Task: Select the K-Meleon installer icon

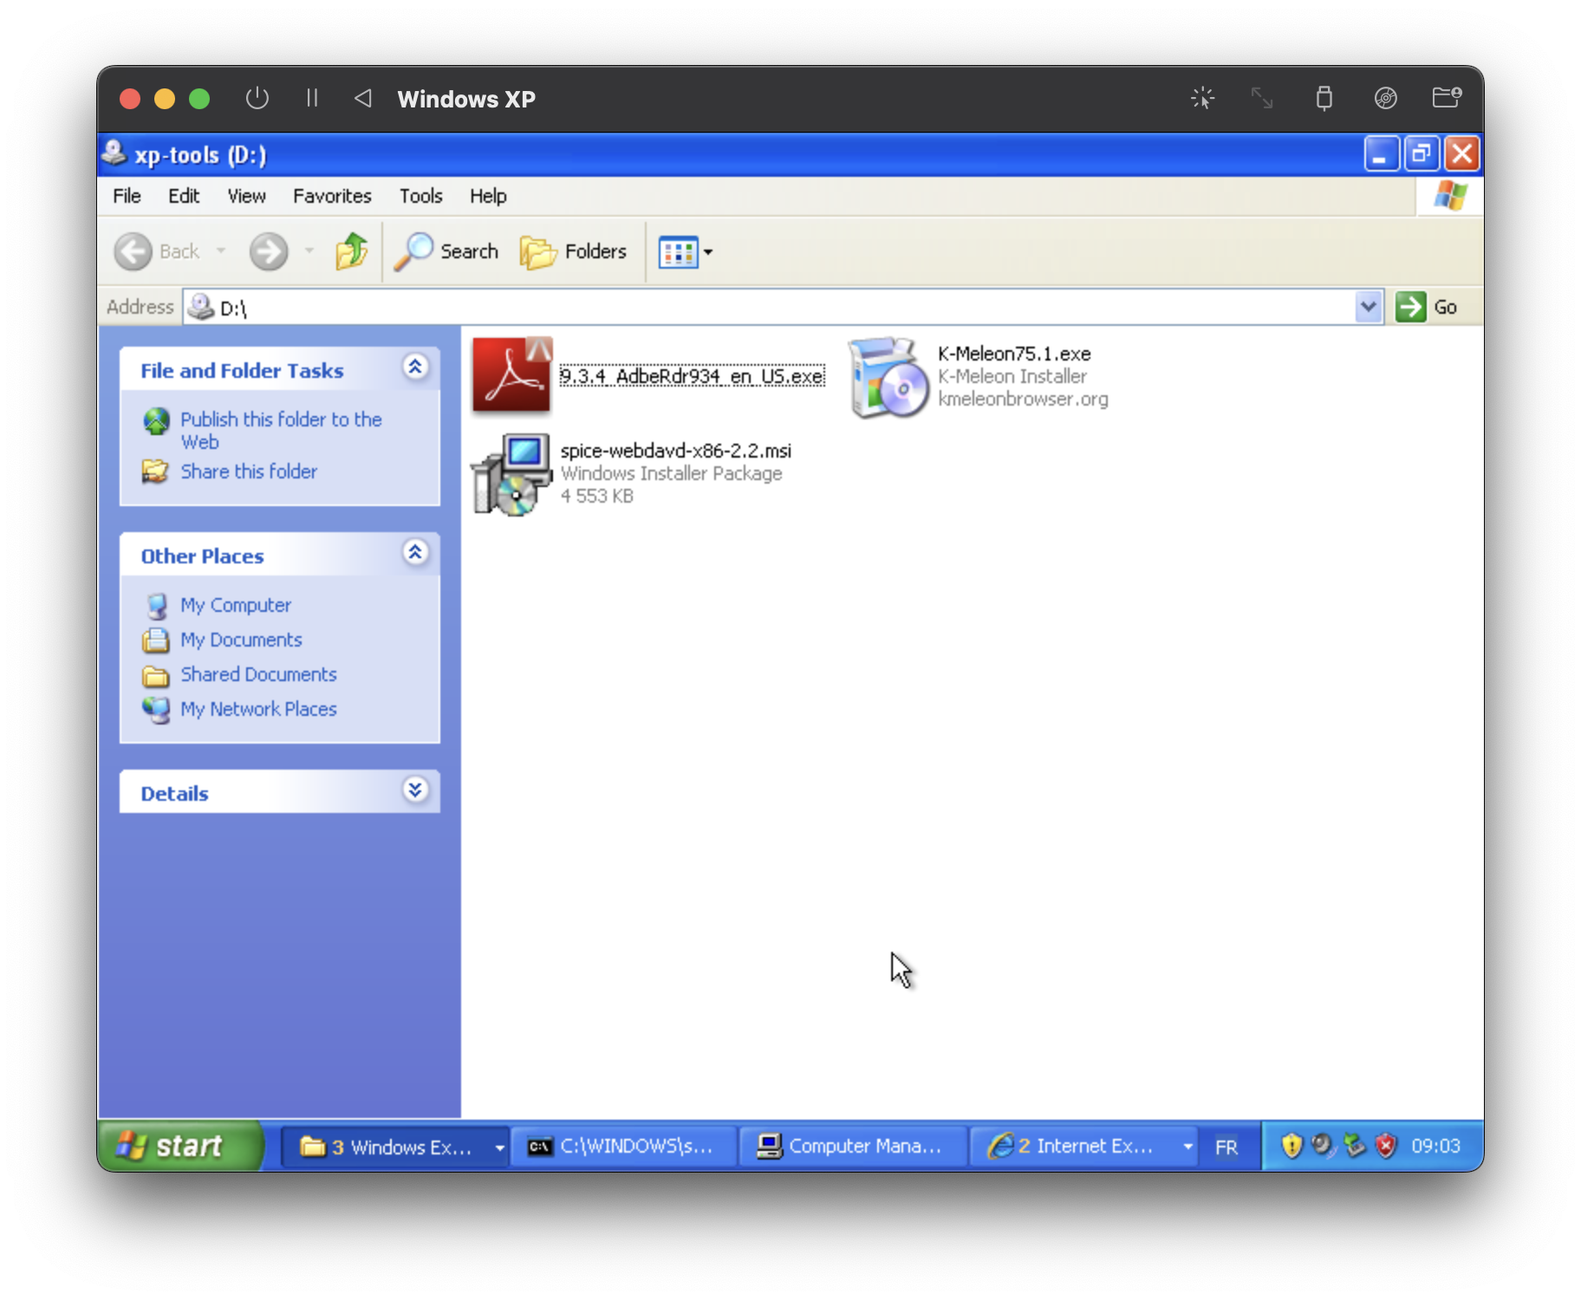Action: pos(888,377)
